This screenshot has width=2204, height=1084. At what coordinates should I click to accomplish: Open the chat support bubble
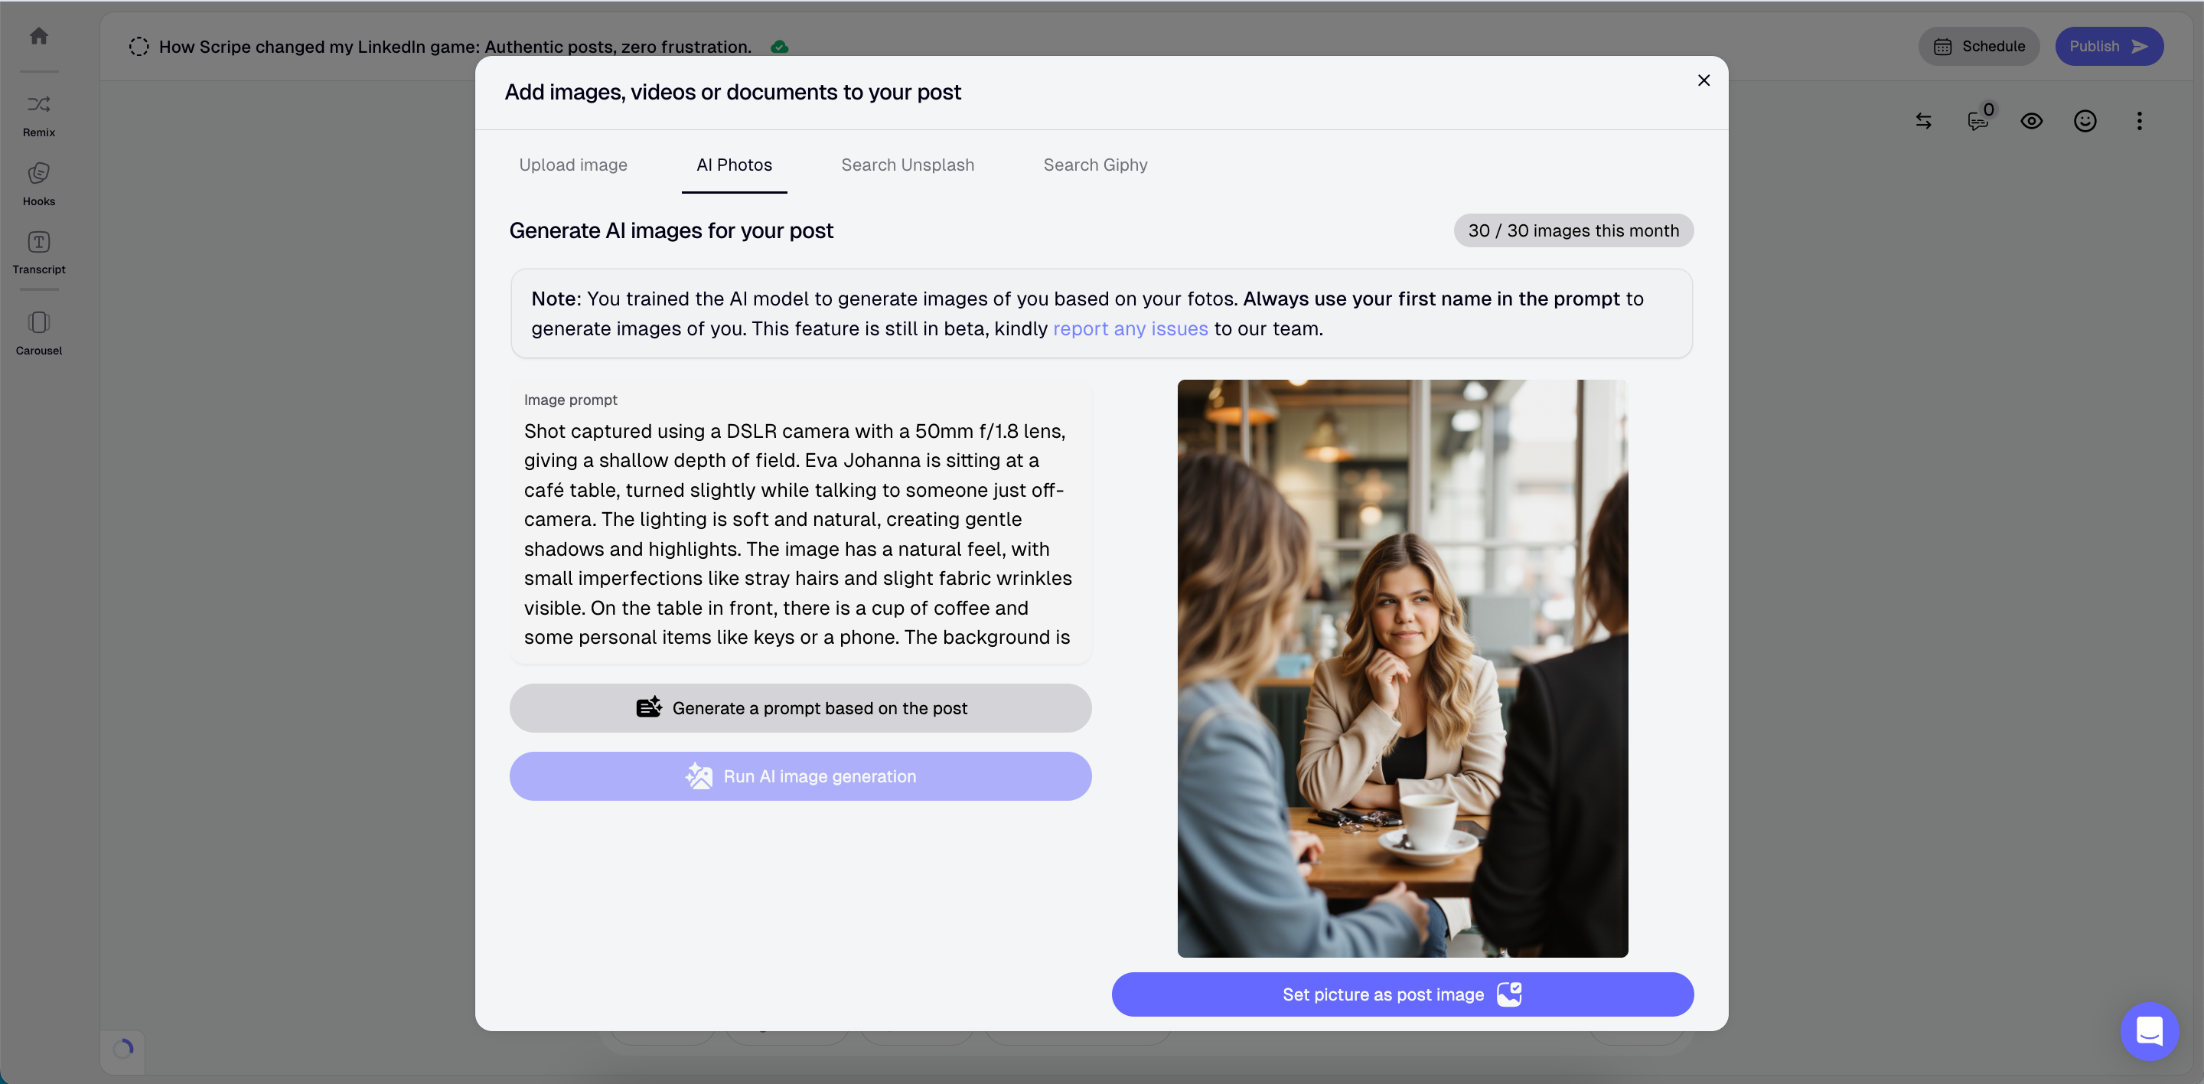2149,1030
